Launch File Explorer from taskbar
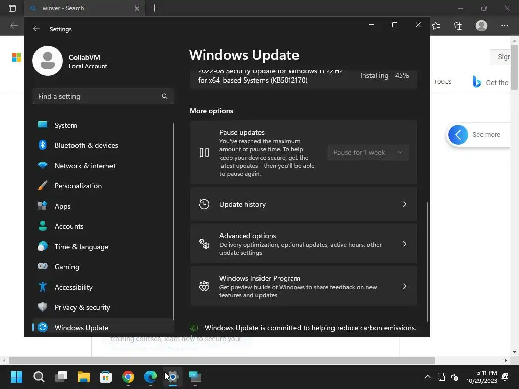The image size is (519, 389). tap(84, 377)
